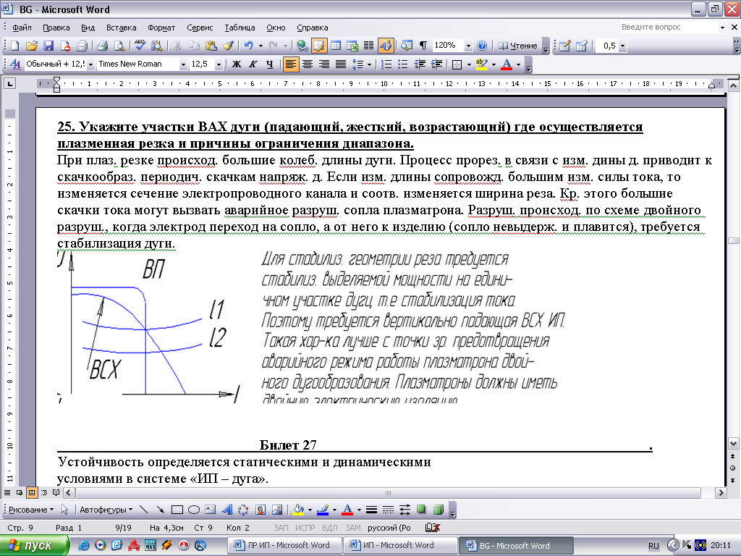
Task: Select the Rectangle drawing tool
Action: (x=177, y=510)
